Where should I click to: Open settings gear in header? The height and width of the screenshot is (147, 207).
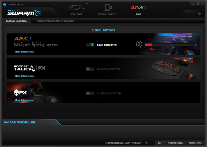(x=199, y=13)
